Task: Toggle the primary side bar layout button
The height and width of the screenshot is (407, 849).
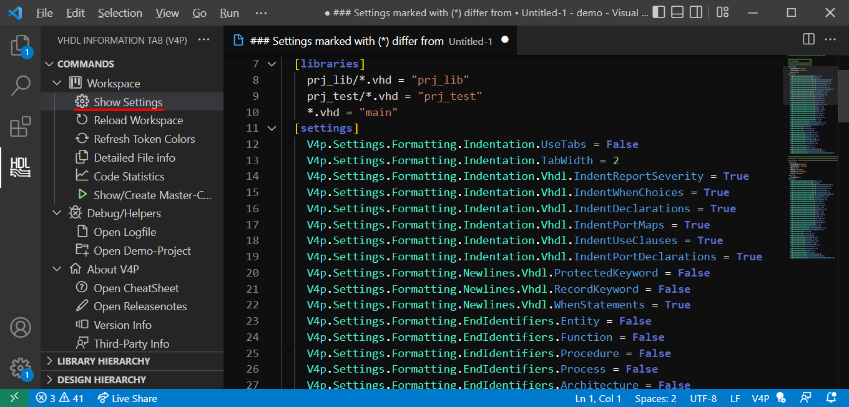Action: point(659,12)
